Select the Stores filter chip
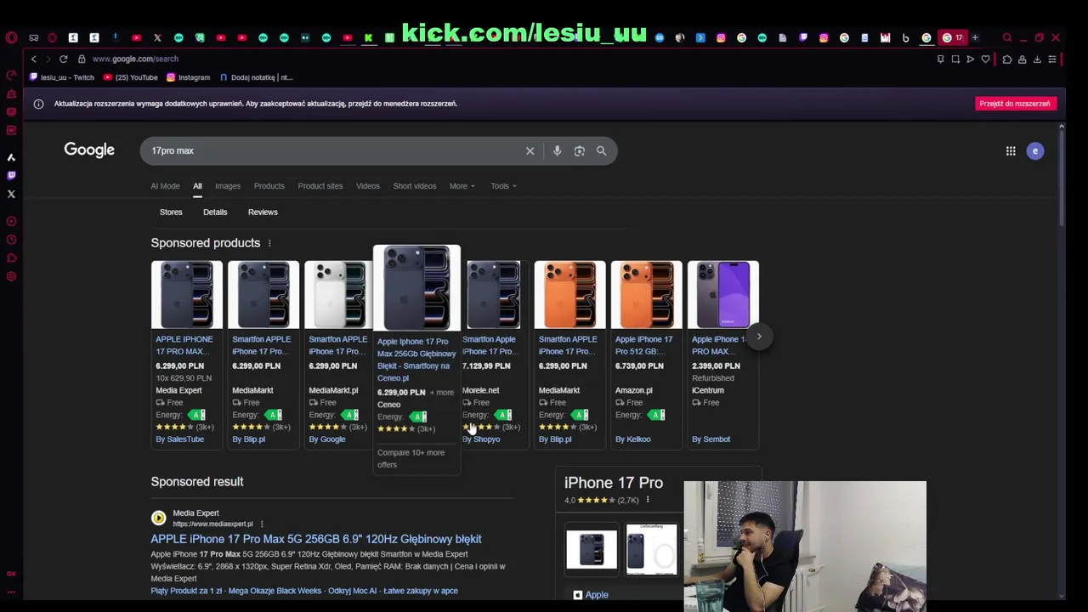The width and height of the screenshot is (1088, 612). 171,212
